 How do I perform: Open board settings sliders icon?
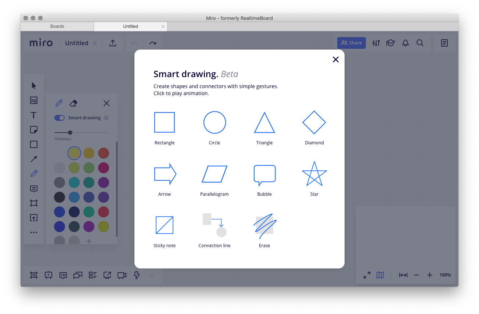tap(376, 43)
